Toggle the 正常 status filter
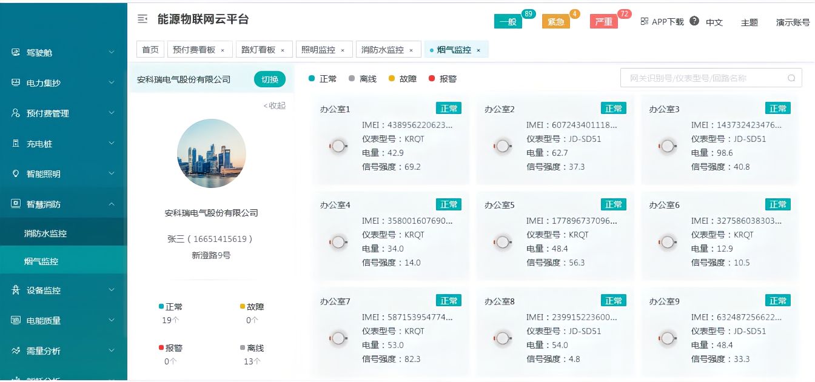The height and width of the screenshot is (382, 815). coord(323,79)
